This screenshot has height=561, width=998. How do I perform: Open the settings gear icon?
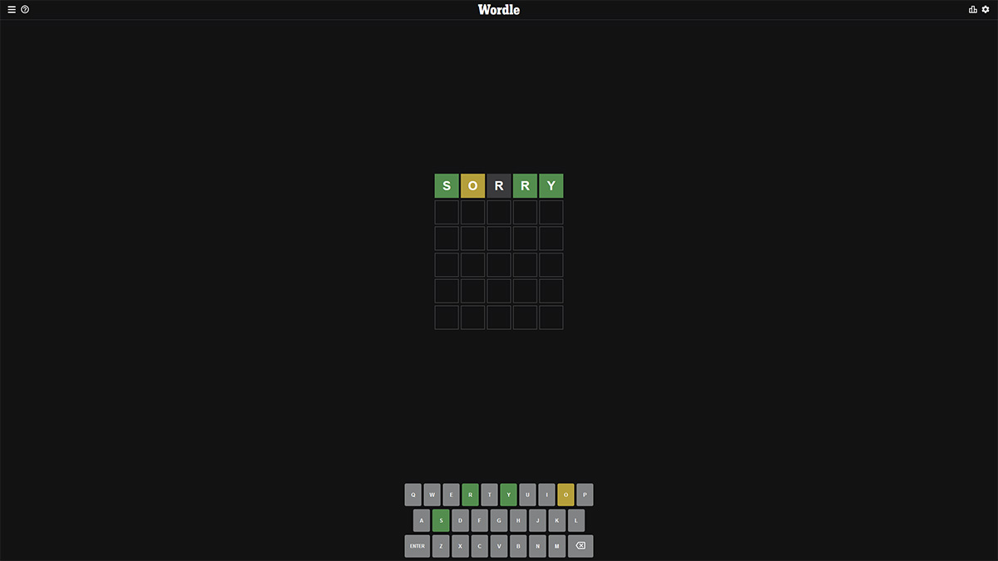click(986, 10)
